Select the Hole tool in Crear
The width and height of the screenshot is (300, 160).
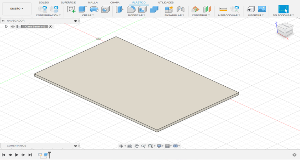point(105,9)
